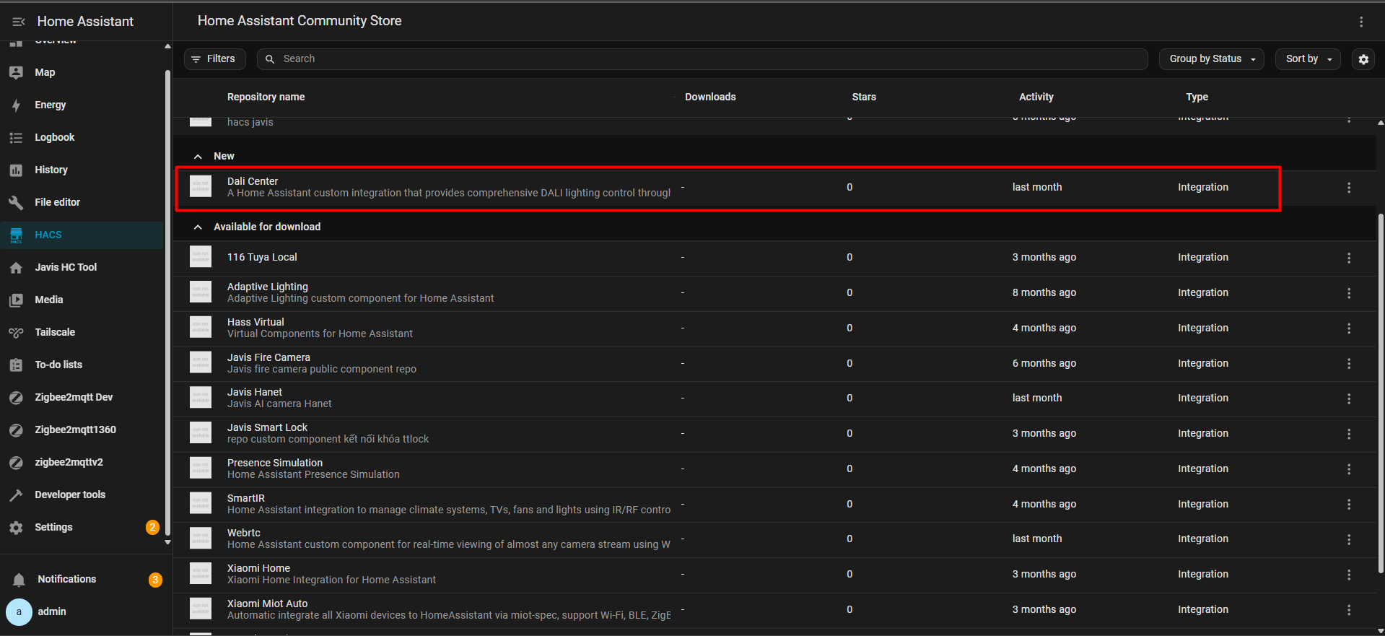Collapse the New group section
Viewport: 1385px width, 636px height.
tap(198, 157)
